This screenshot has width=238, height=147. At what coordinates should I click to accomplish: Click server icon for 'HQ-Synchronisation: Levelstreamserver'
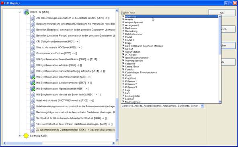point(33,83)
